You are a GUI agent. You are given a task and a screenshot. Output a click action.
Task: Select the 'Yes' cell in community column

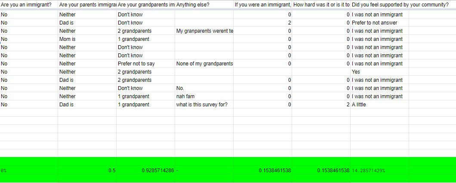coord(379,71)
